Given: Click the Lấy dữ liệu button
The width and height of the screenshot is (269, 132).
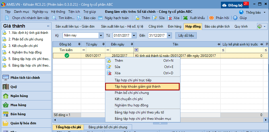Looking at the screenshot, I should [186, 36].
